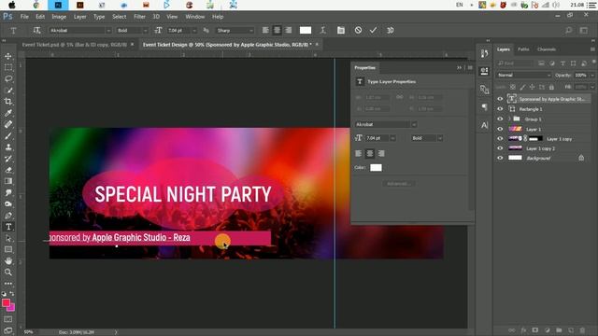Switch to Event Ticket.psd document tab
This screenshot has width=598, height=336.
[75, 45]
